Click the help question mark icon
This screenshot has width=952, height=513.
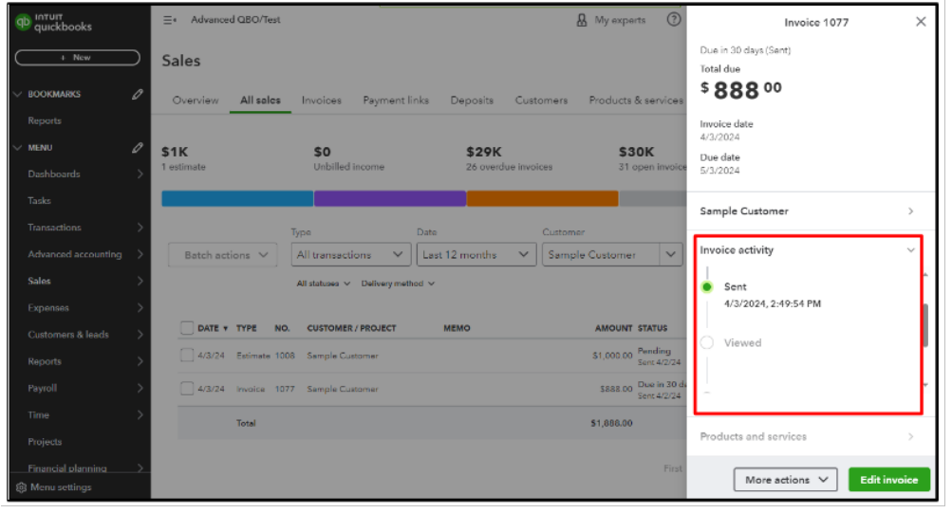(674, 20)
